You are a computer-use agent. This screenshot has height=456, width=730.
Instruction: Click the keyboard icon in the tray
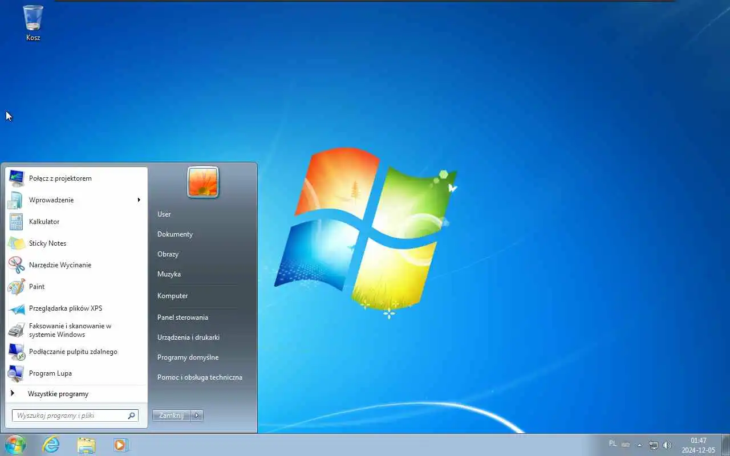tap(626, 445)
